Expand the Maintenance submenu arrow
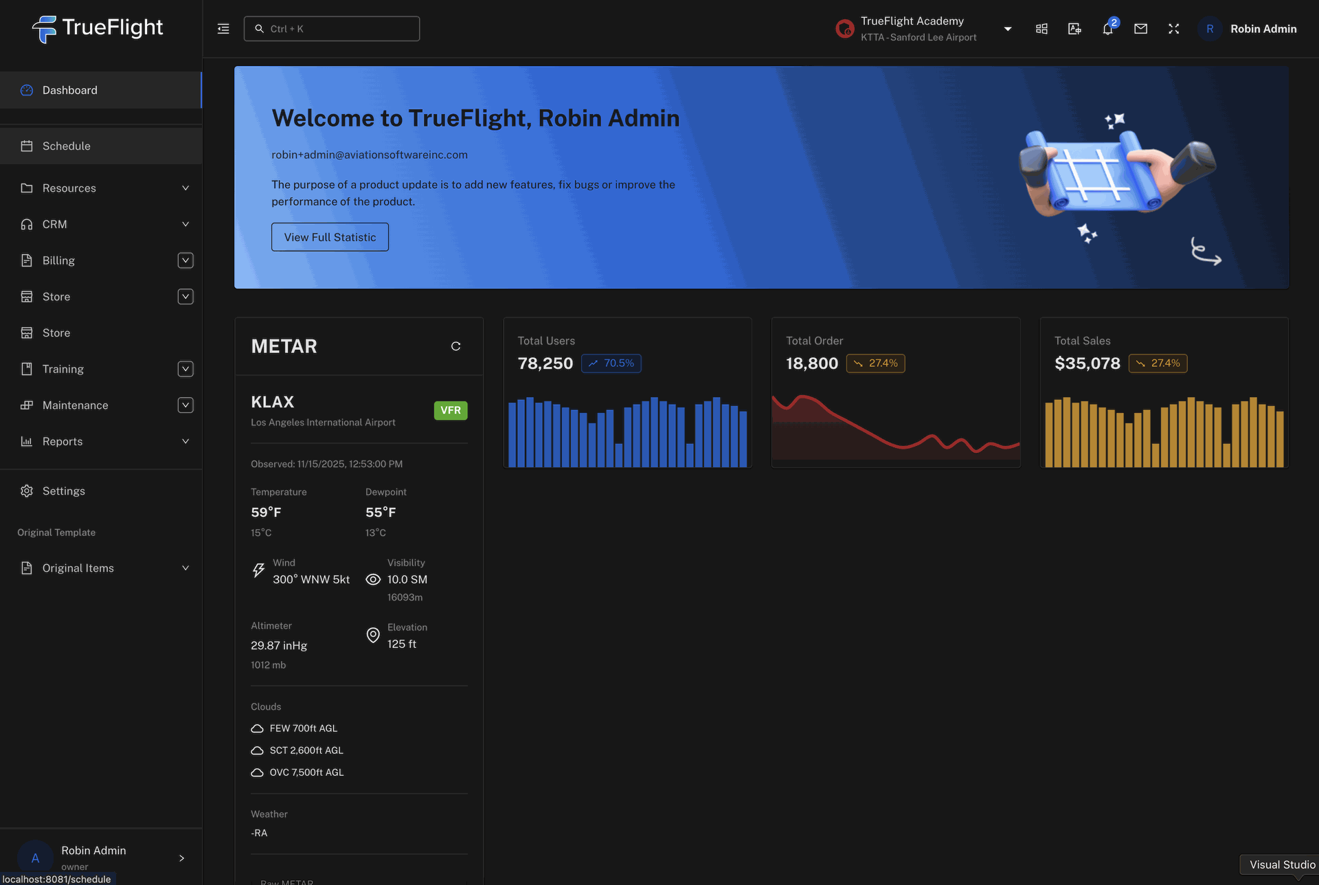The image size is (1319, 885). tap(185, 405)
